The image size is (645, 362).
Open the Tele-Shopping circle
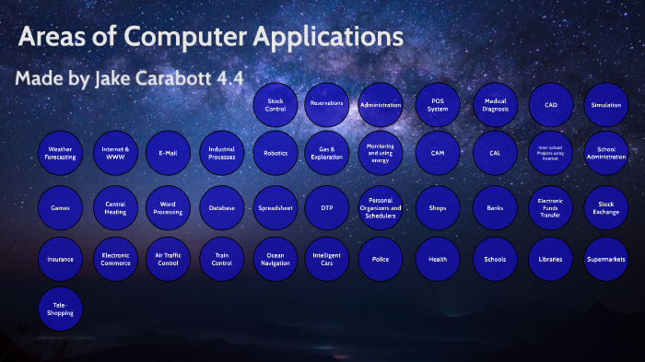pyautogui.click(x=60, y=309)
